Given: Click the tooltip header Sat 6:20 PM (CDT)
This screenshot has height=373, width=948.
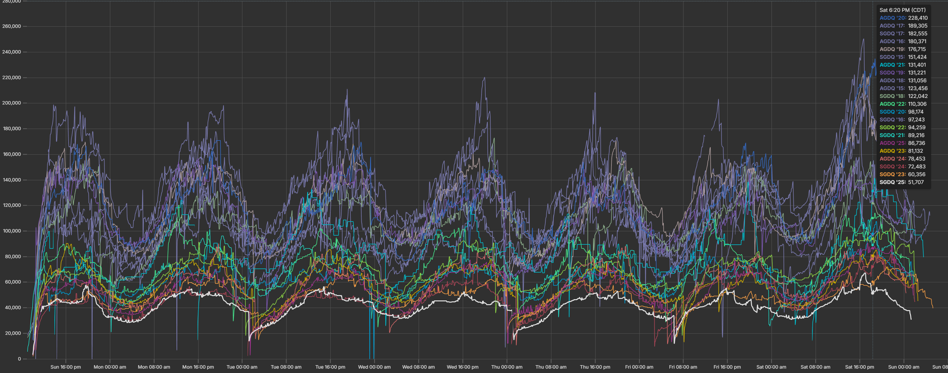Looking at the screenshot, I should pos(902,10).
